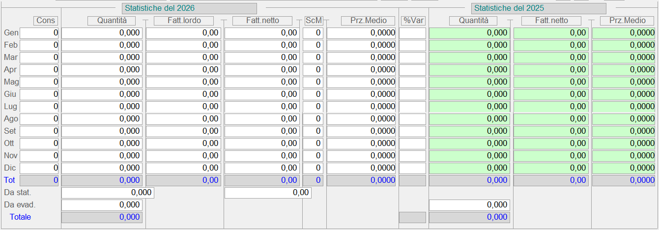
Task: Select the Mar Fatt.lordo field
Action: coord(183,57)
